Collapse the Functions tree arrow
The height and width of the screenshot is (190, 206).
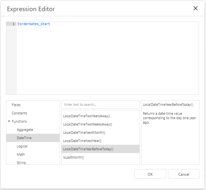(x=9, y=121)
